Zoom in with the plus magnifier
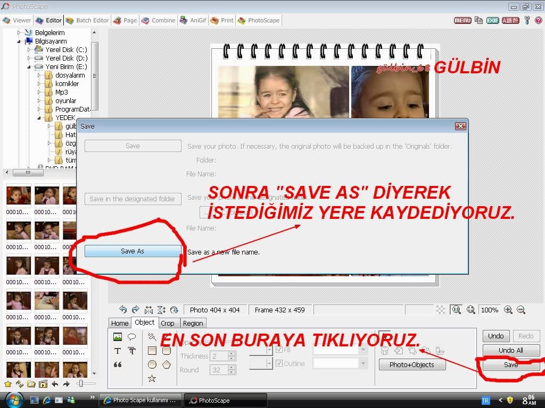545x408 pixels. coord(508,310)
